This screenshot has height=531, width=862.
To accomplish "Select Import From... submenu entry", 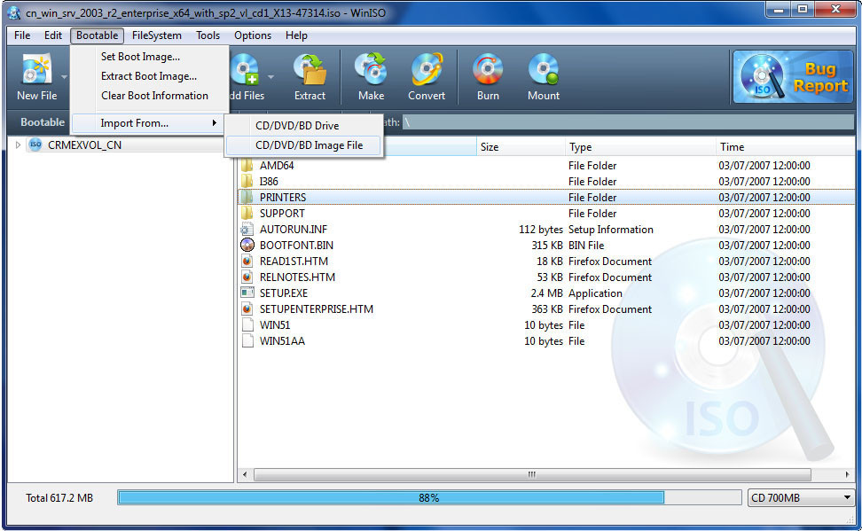I will 147,123.
